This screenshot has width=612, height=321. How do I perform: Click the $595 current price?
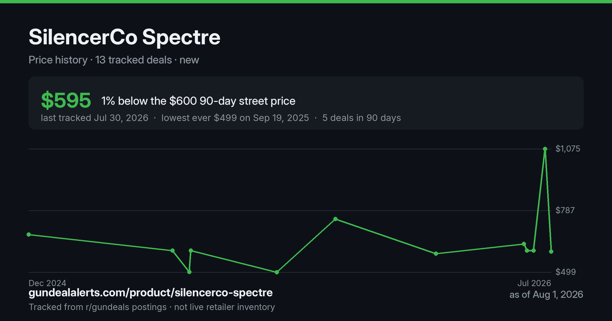66,101
